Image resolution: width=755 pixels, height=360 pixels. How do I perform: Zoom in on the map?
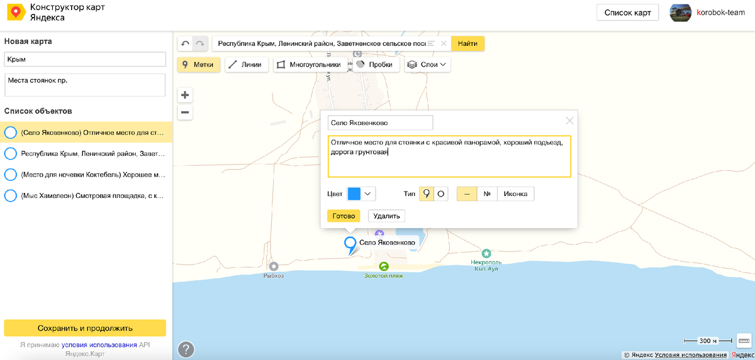pyautogui.click(x=185, y=95)
